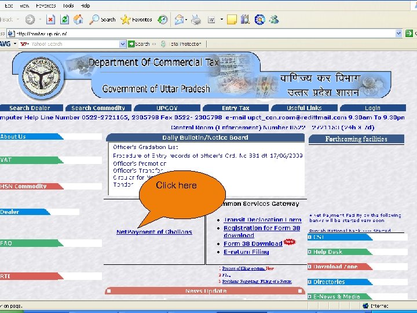
Task: Click the Procedure of Entry records notice
Action: 208,155
